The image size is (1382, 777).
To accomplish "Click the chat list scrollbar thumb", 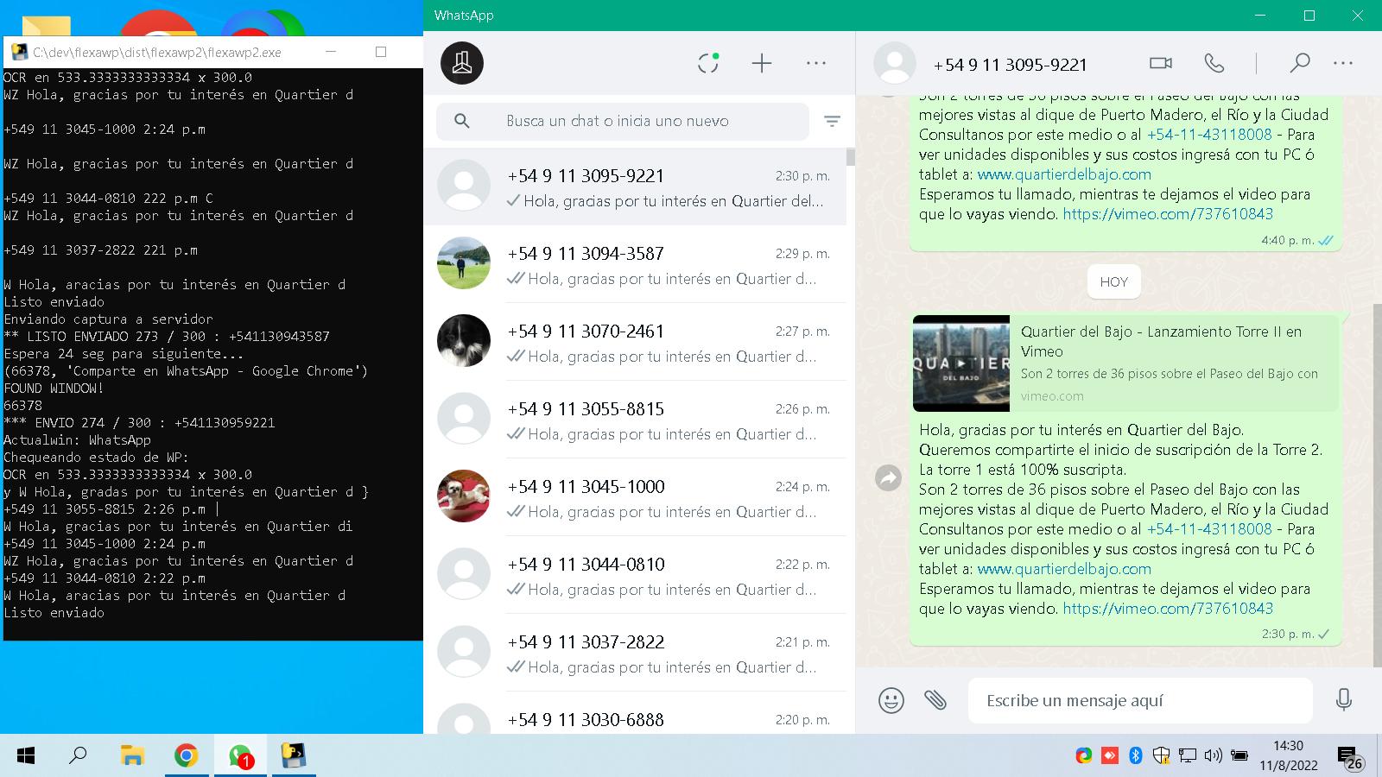I will tap(851, 157).
